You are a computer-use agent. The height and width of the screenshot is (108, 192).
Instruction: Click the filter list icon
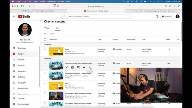(x=45, y=34)
